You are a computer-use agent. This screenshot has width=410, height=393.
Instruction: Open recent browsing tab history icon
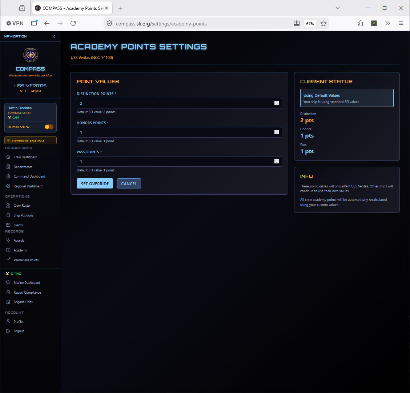tap(22, 8)
